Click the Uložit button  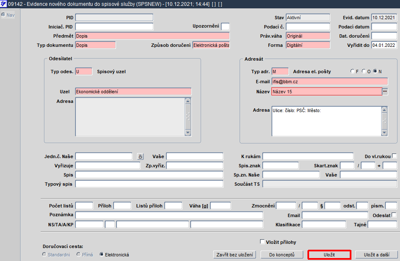point(329,255)
